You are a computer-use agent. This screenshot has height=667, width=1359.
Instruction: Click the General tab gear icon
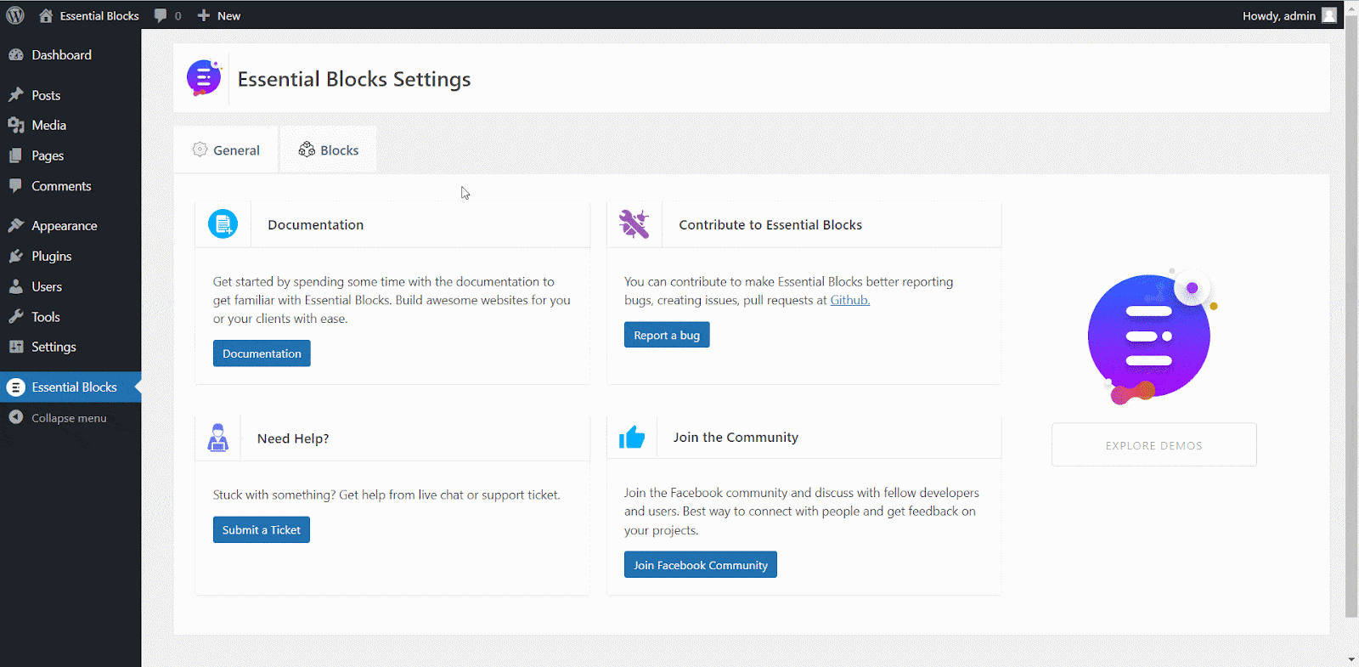point(200,150)
